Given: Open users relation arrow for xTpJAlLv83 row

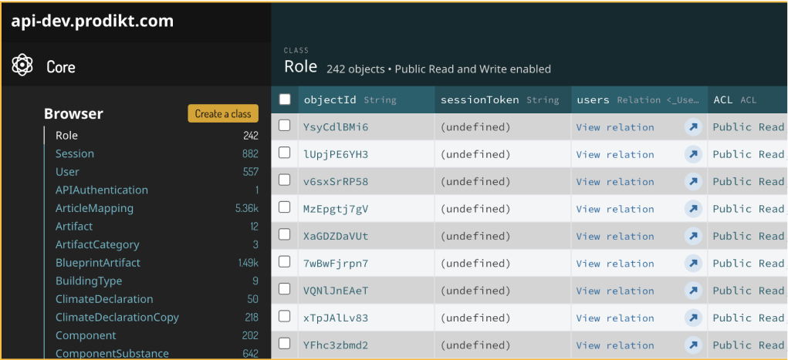Looking at the screenshot, I should click(693, 318).
